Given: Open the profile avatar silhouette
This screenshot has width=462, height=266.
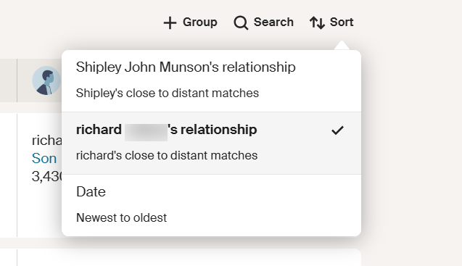Looking at the screenshot, I should pos(46,80).
